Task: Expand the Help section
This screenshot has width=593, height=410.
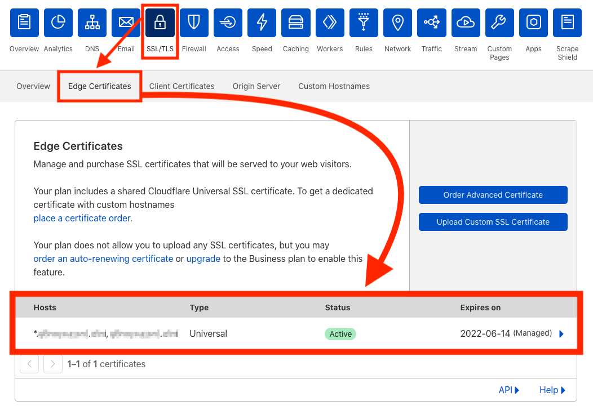Action: [x=552, y=390]
